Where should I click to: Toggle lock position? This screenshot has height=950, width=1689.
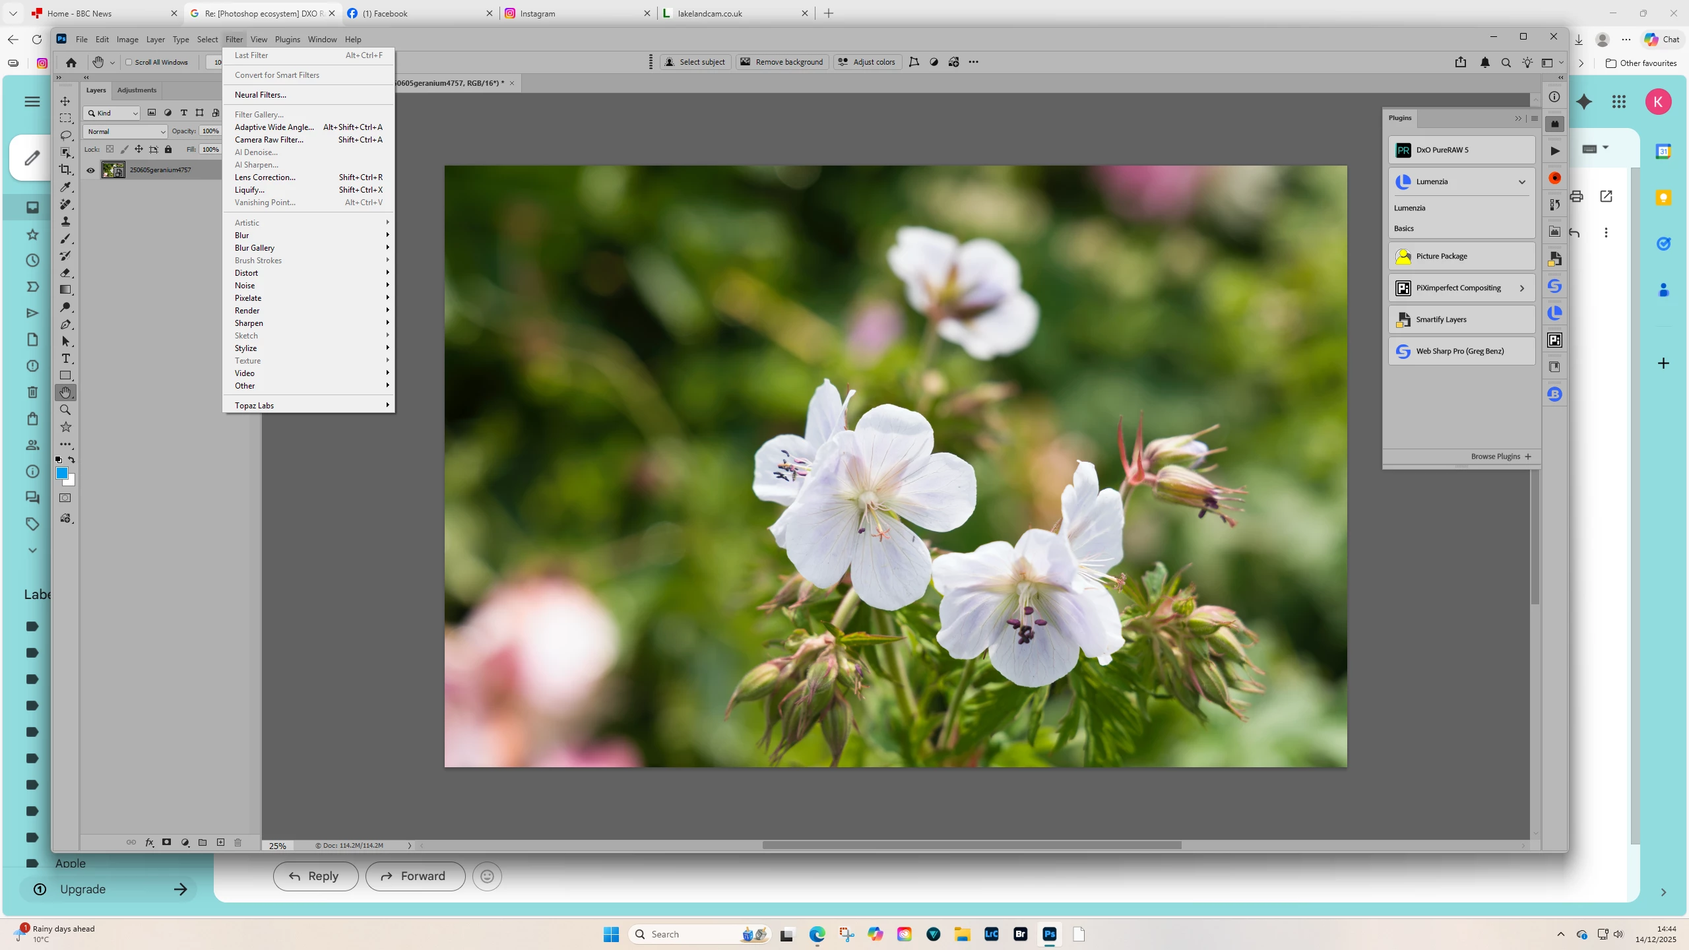click(139, 150)
